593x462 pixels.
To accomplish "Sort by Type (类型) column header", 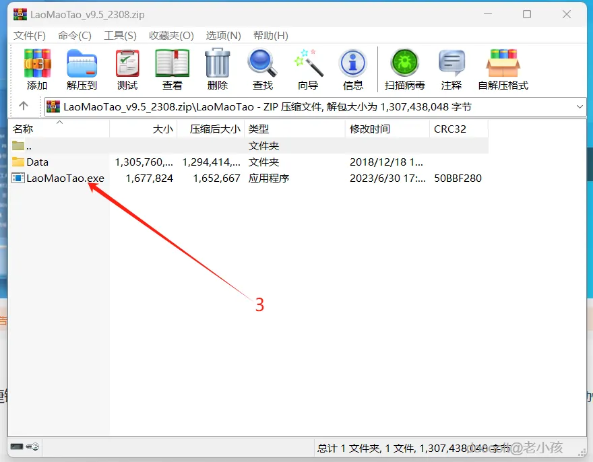I will 294,129.
